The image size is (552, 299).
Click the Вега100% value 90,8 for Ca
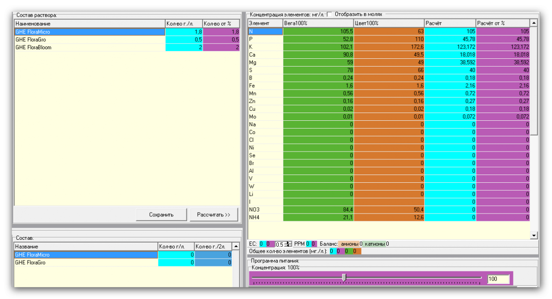tap(318, 54)
